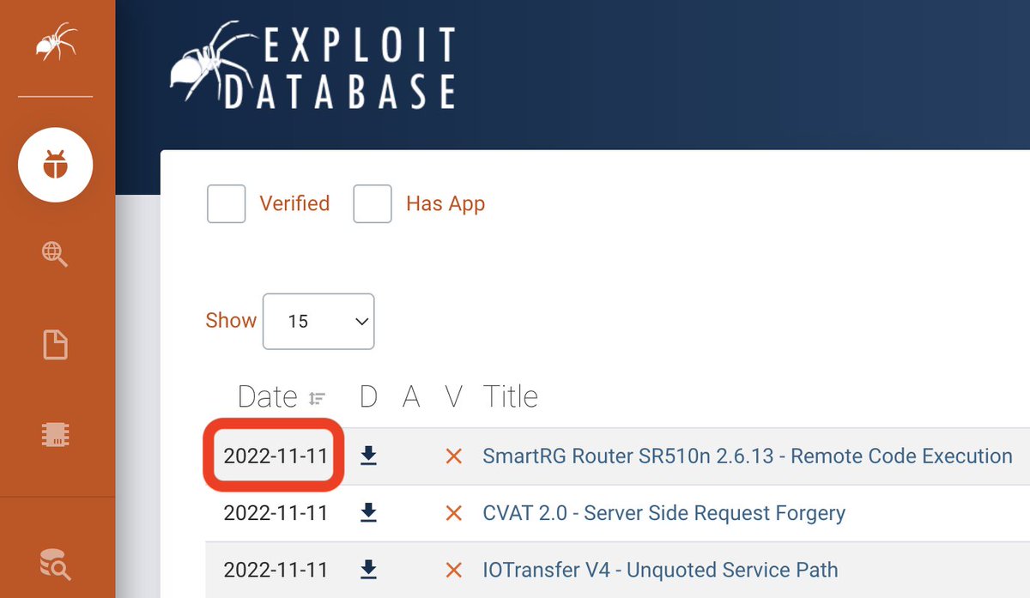This screenshot has width=1030, height=598.
Task: Download the CVAT 2.0 exploit
Action: pos(368,513)
